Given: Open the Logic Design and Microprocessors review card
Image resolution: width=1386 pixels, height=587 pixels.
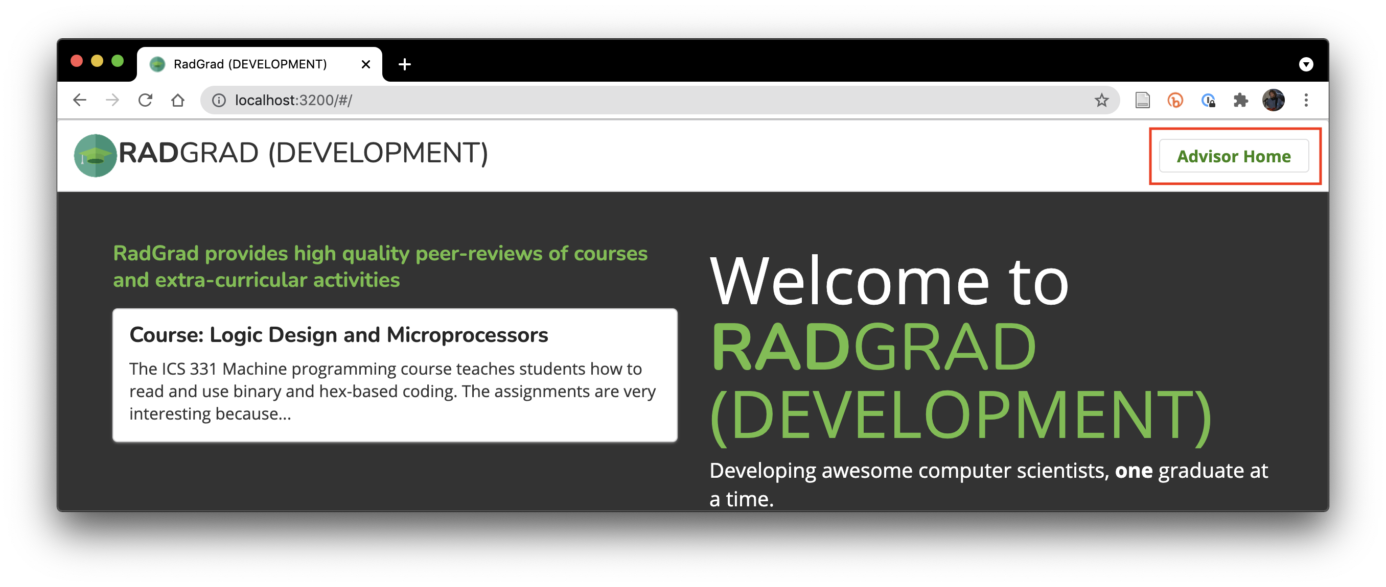Looking at the screenshot, I should point(395,375).
